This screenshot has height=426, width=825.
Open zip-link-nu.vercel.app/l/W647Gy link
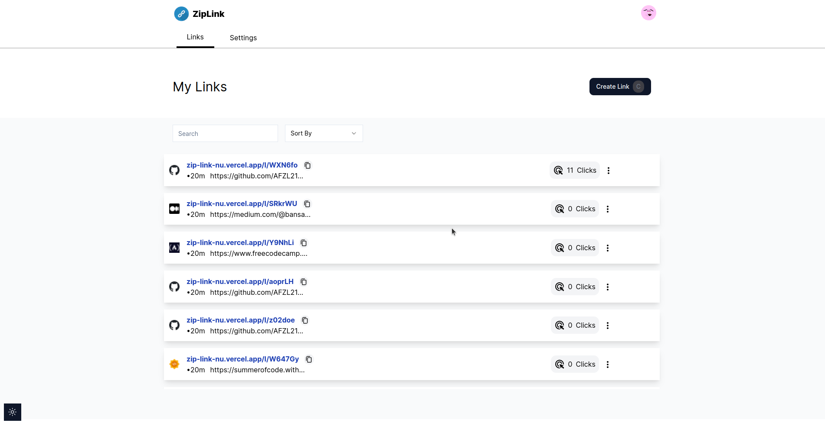click(x=243, y=359)
